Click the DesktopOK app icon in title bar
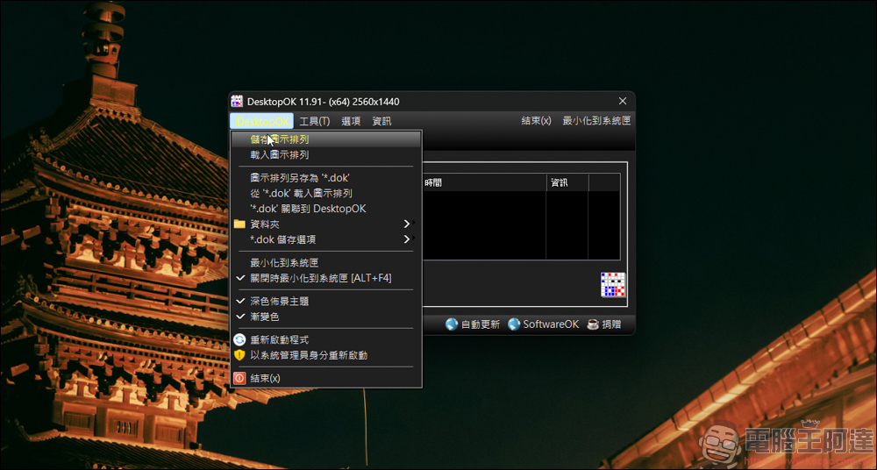Screen dimensions: 877x470 [237, 101]
